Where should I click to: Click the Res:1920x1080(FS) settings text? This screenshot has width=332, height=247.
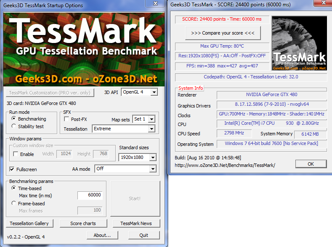[x=222, y=56]
